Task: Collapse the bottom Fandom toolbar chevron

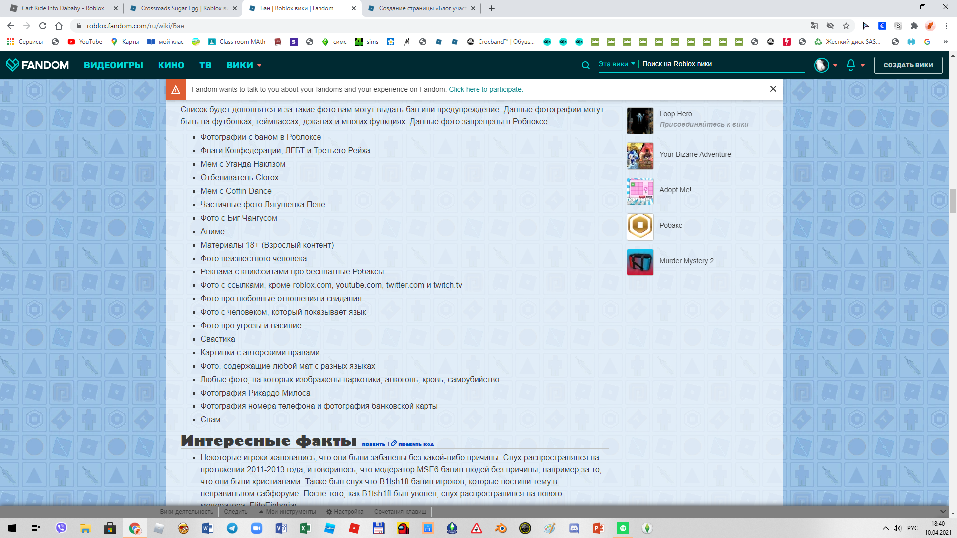Action: click(x=943, y=511)
